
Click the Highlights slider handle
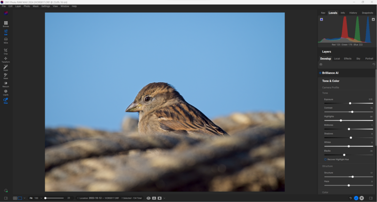click(x=341, y=121)
